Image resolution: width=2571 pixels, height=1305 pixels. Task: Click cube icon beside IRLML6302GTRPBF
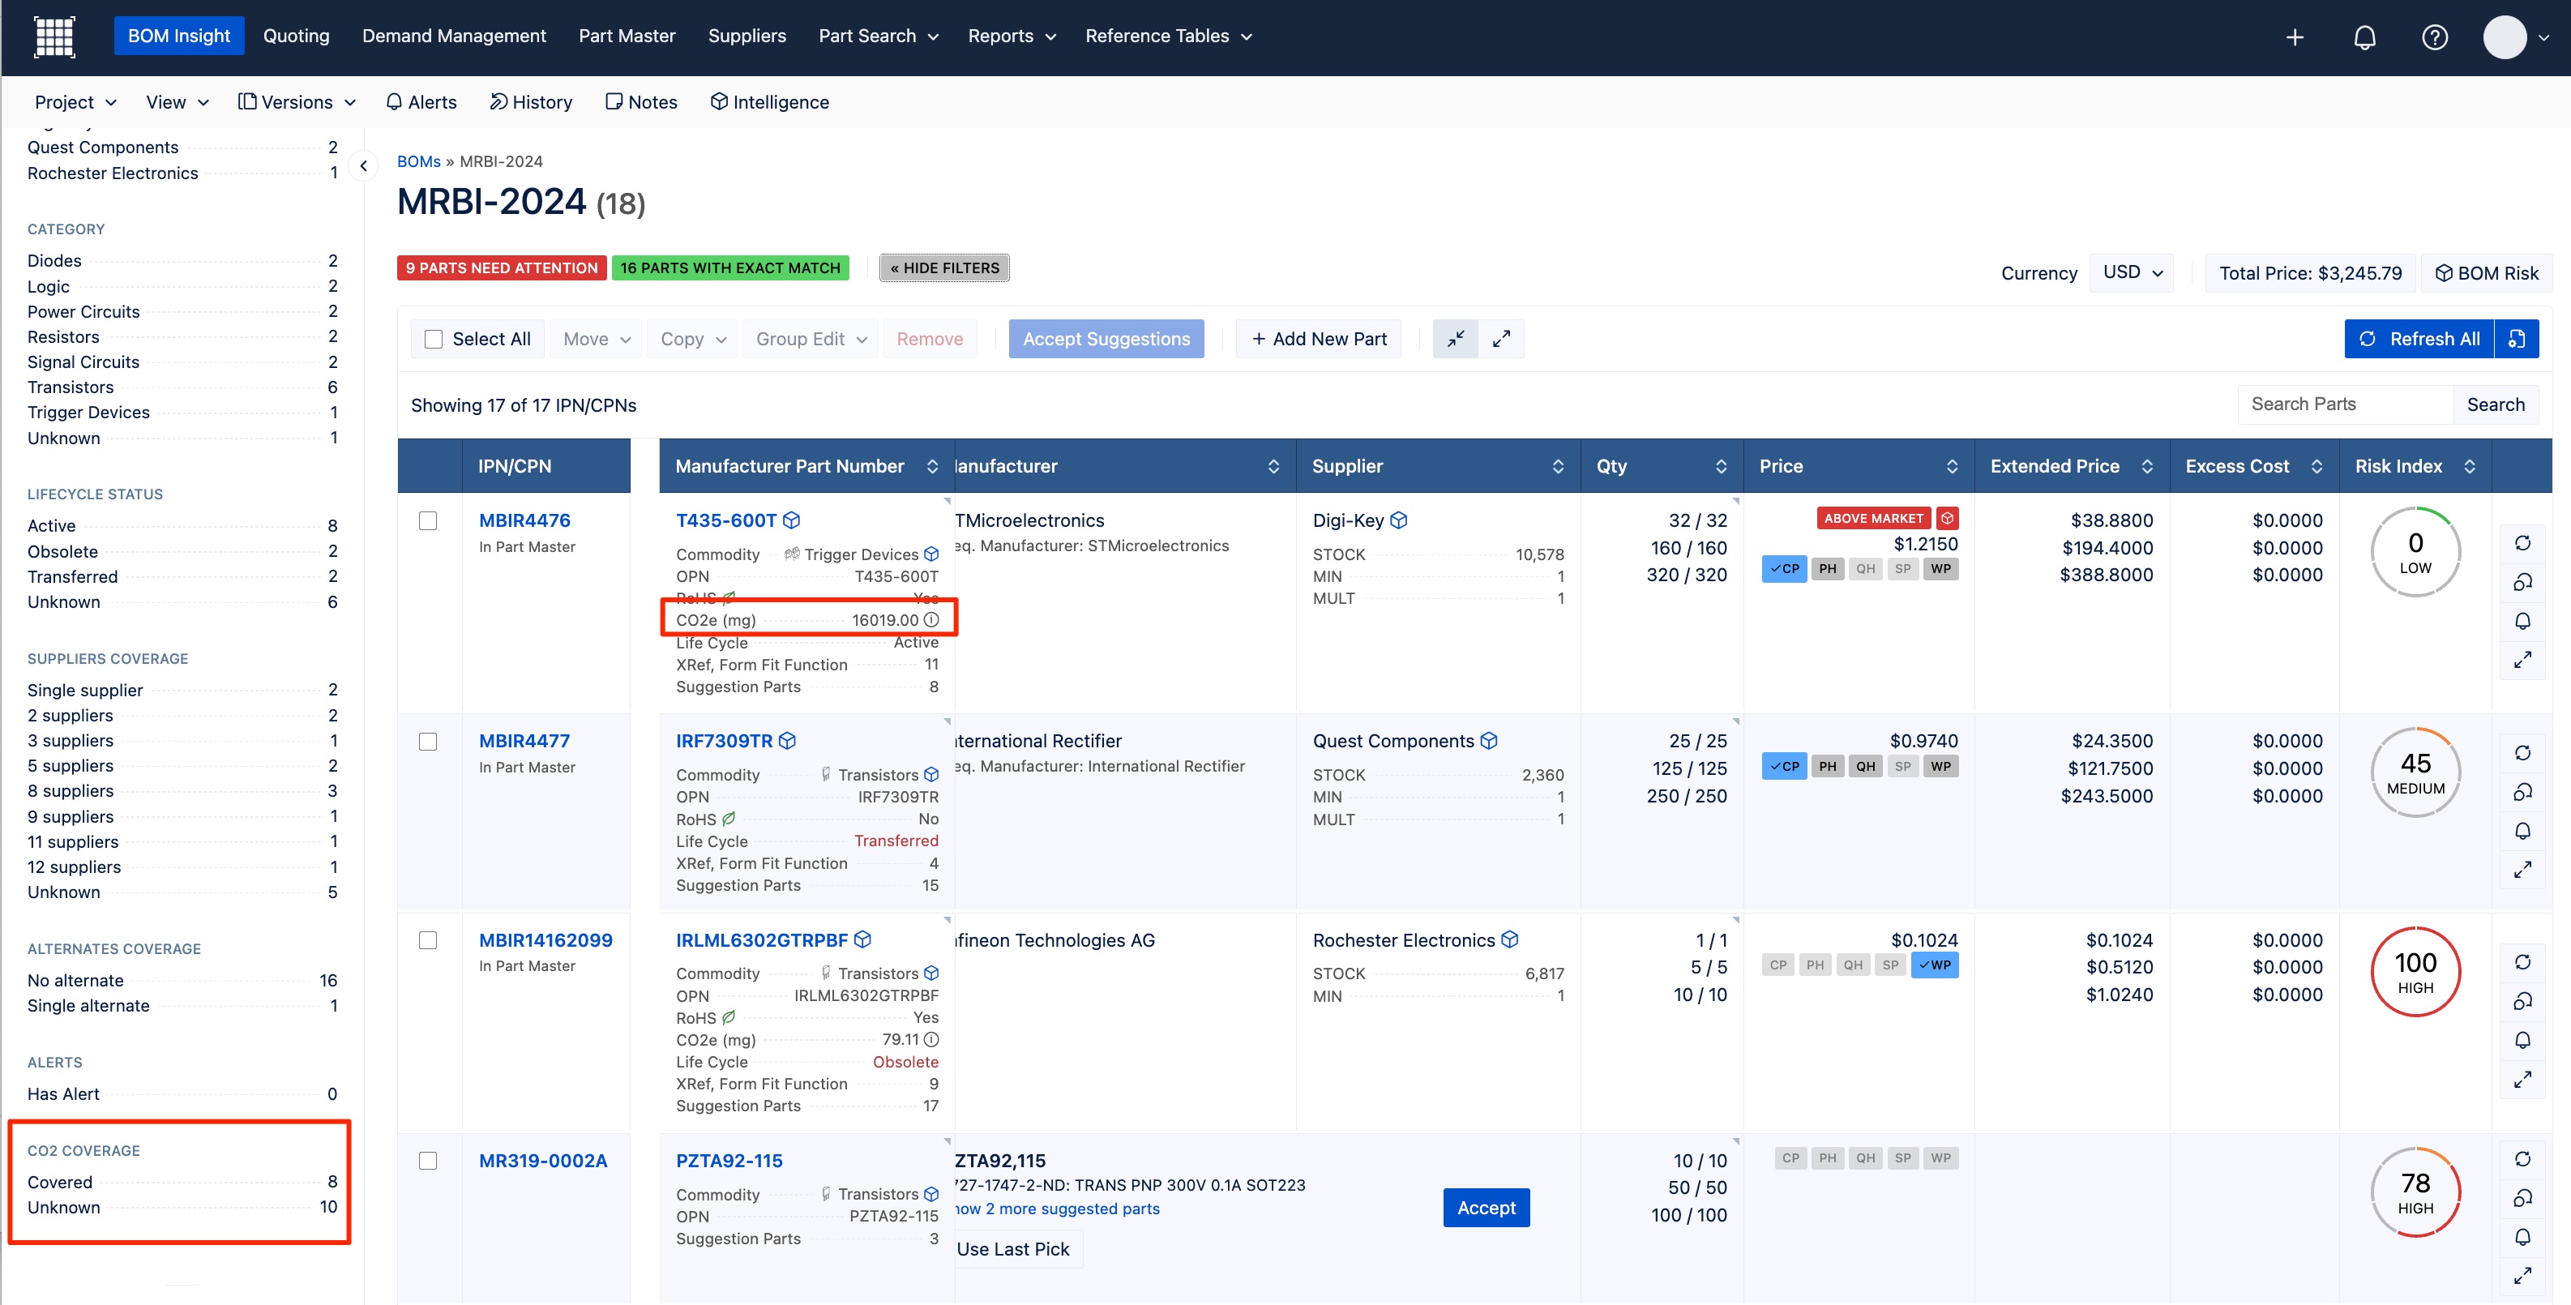(x=863, y=939)
